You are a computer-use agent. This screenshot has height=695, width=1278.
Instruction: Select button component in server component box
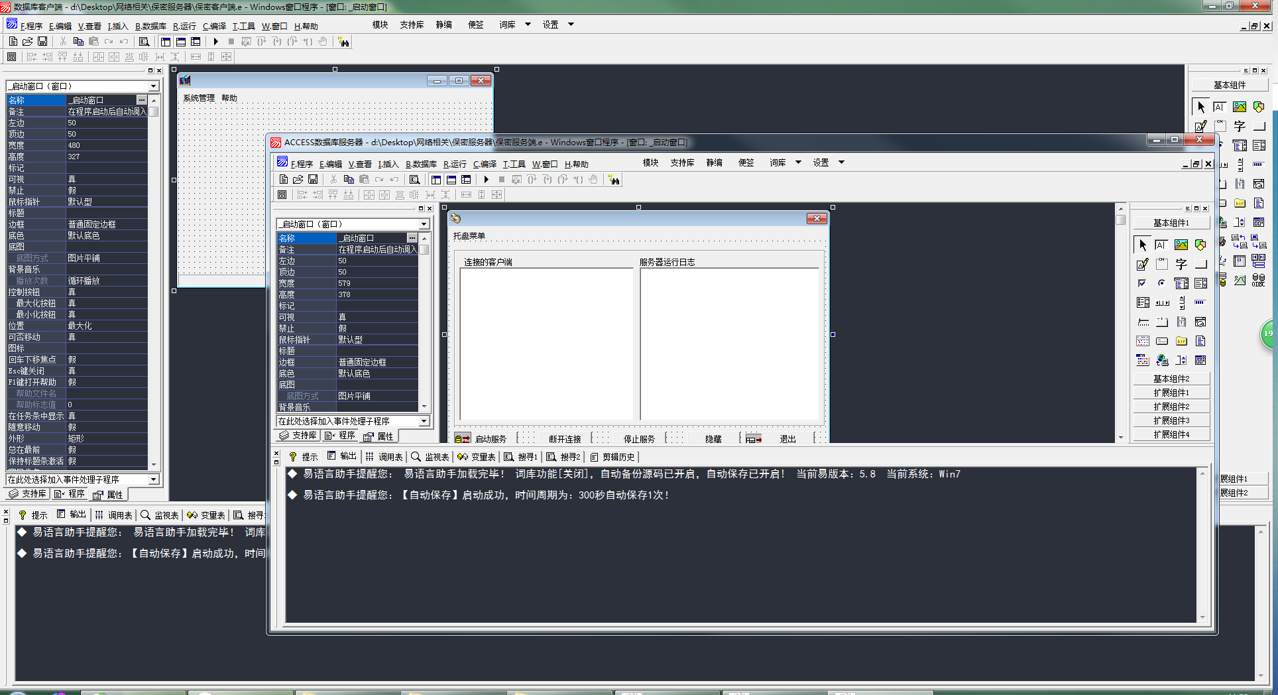[1200, 264]
